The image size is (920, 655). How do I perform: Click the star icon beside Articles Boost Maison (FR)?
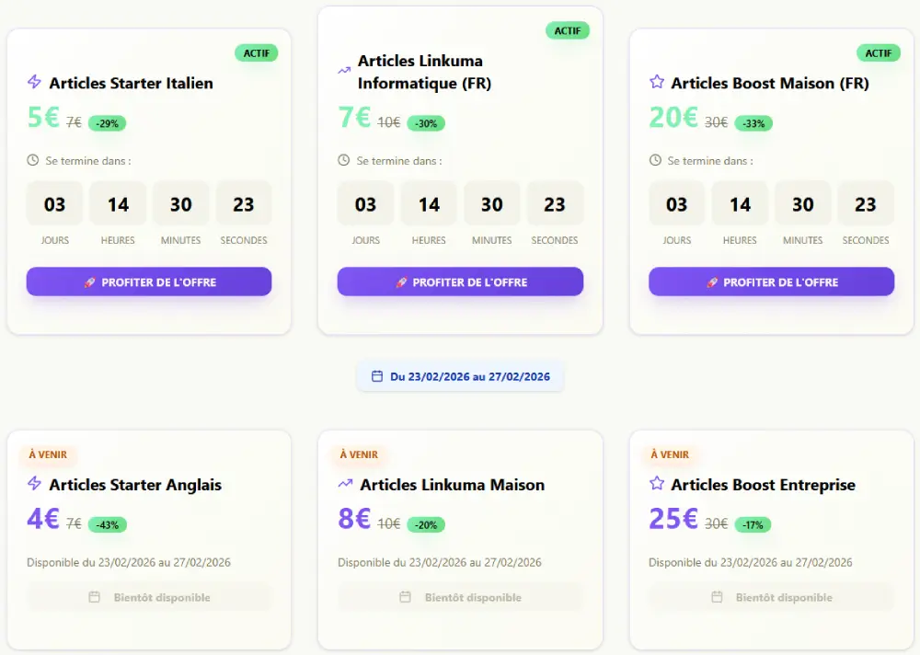point(655,83)
